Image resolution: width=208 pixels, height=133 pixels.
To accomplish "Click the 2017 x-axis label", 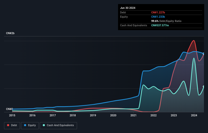I will click(53, 115).
